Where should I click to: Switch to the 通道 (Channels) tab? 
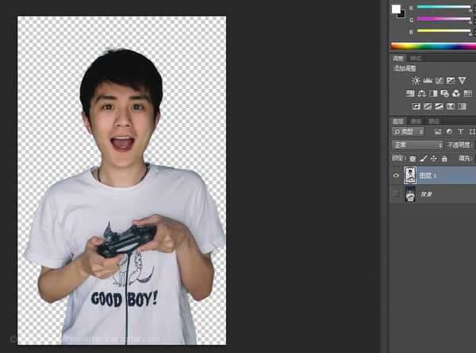tap(416, 121)
